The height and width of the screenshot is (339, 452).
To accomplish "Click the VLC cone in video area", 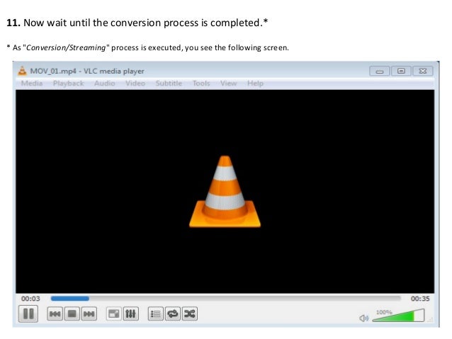I will (225, 192).
